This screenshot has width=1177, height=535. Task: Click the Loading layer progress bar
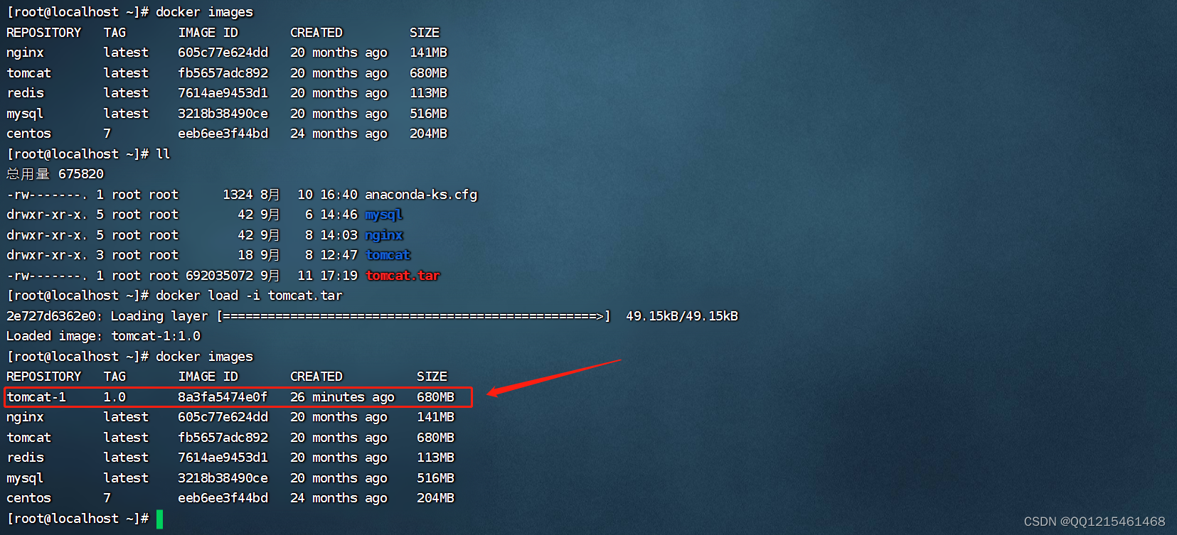point(413,316)
